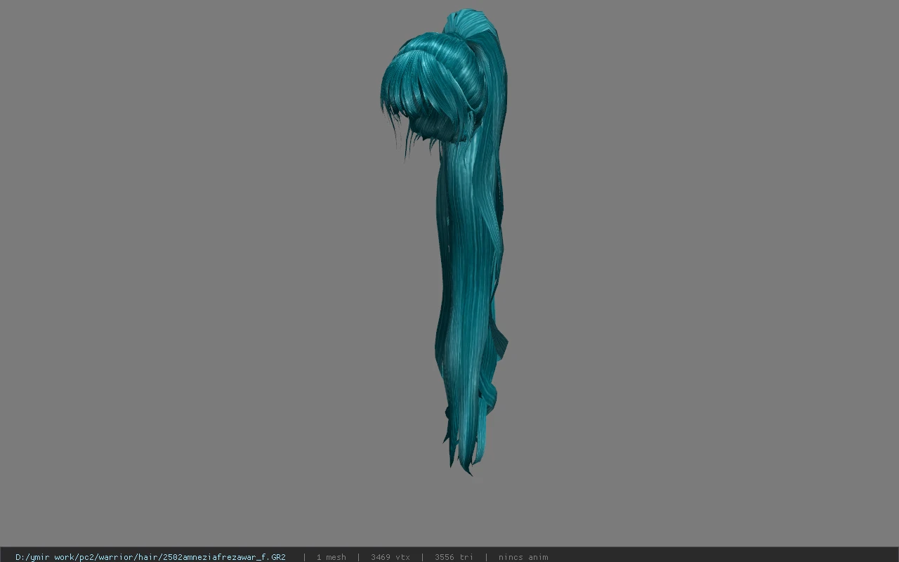
Task: Click the "1 mesh" status entry
Action: coord(331,556)
